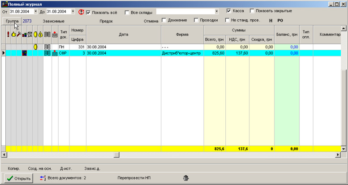Click the open book column header icon

[x=47, y=34]
